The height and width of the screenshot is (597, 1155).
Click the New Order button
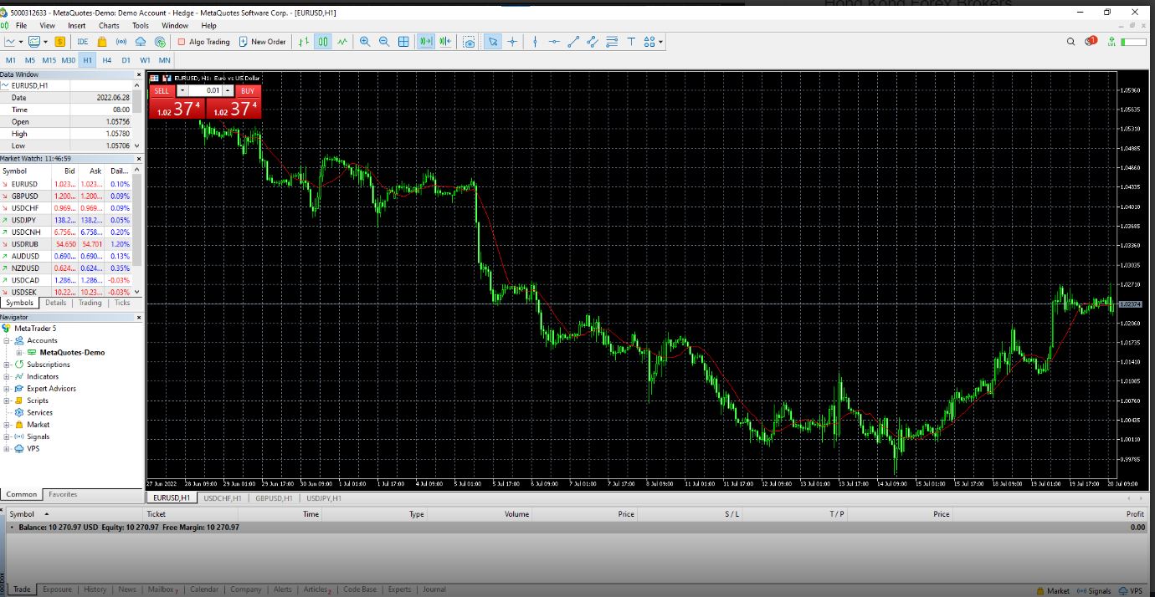262,42
